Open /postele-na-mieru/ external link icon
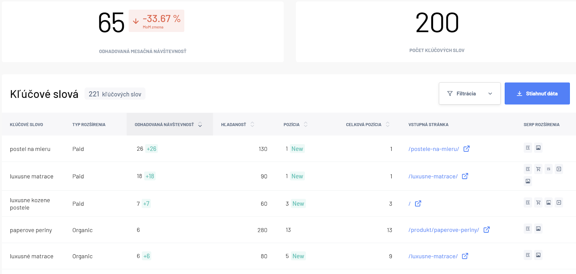Image resolution: width=576 pixels, height=274 pixels. point(467,149)
